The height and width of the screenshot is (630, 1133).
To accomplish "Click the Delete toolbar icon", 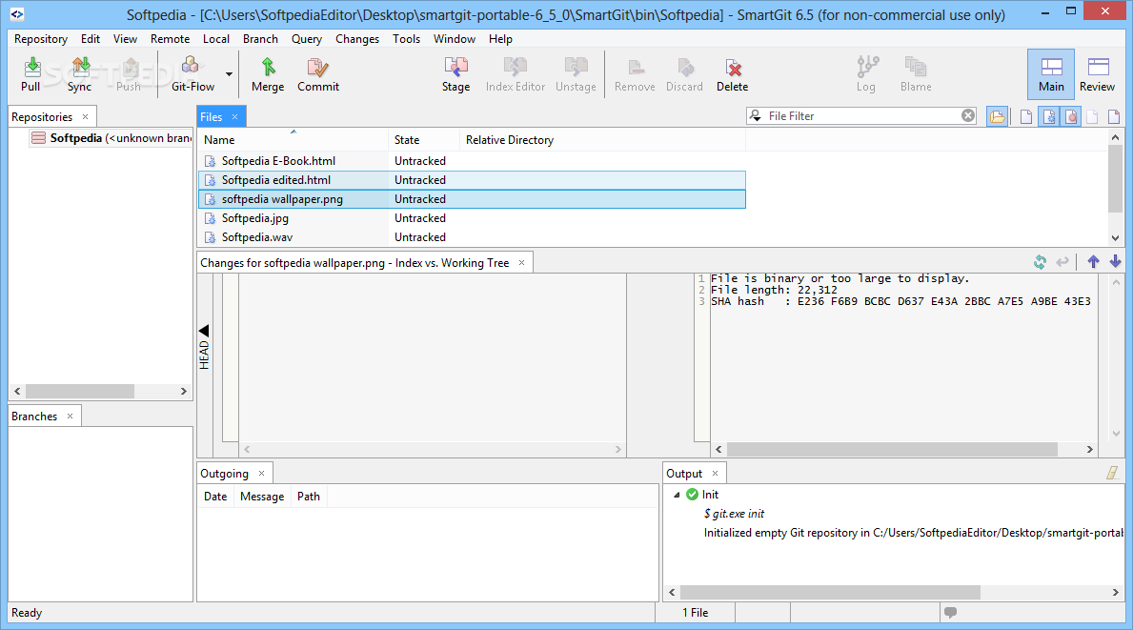I will point(732,74).
